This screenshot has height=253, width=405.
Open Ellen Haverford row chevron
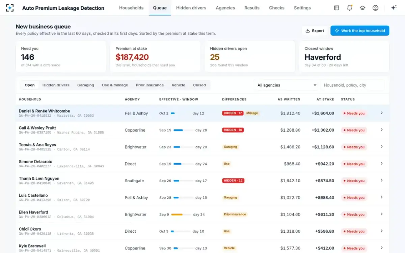(x=382, y=214)
